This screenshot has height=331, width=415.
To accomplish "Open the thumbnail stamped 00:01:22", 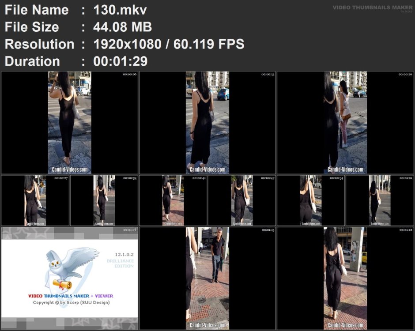I will pos(345,278).
